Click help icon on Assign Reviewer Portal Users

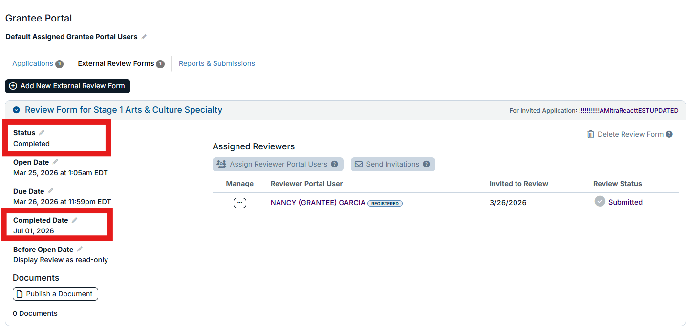click(334, 164)
